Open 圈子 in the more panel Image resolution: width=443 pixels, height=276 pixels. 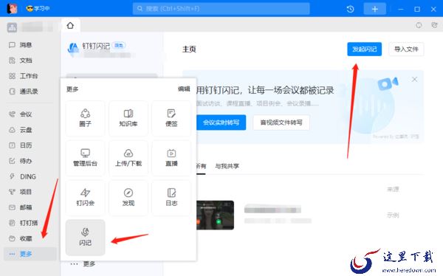click(x=86, y=118)
